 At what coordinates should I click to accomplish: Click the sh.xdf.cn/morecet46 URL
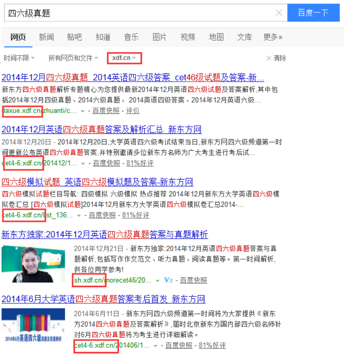coord(112,280)
